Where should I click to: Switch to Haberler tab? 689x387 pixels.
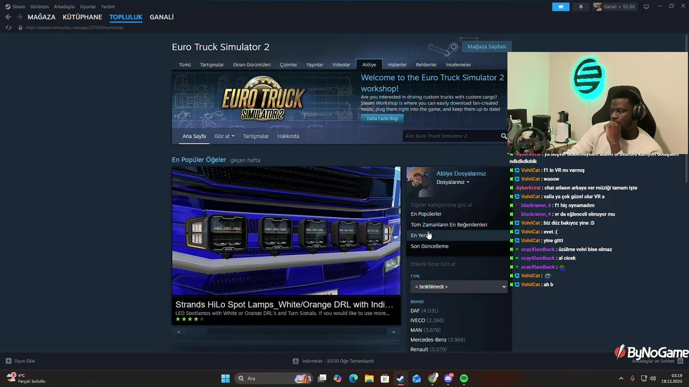tap(397, 64)
